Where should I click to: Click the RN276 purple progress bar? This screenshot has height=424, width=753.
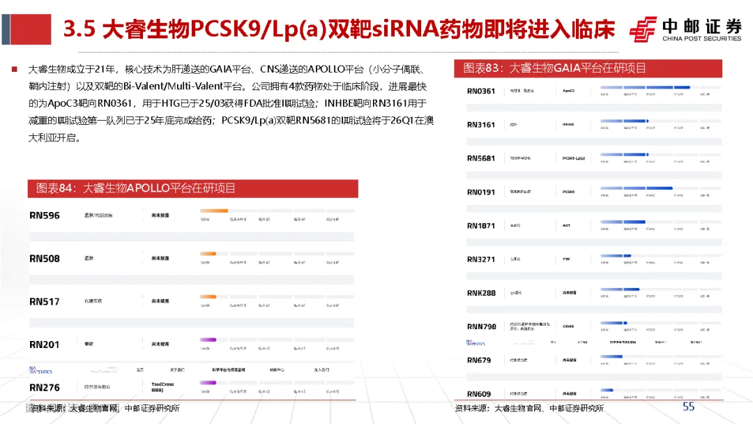tap(208, 383)
